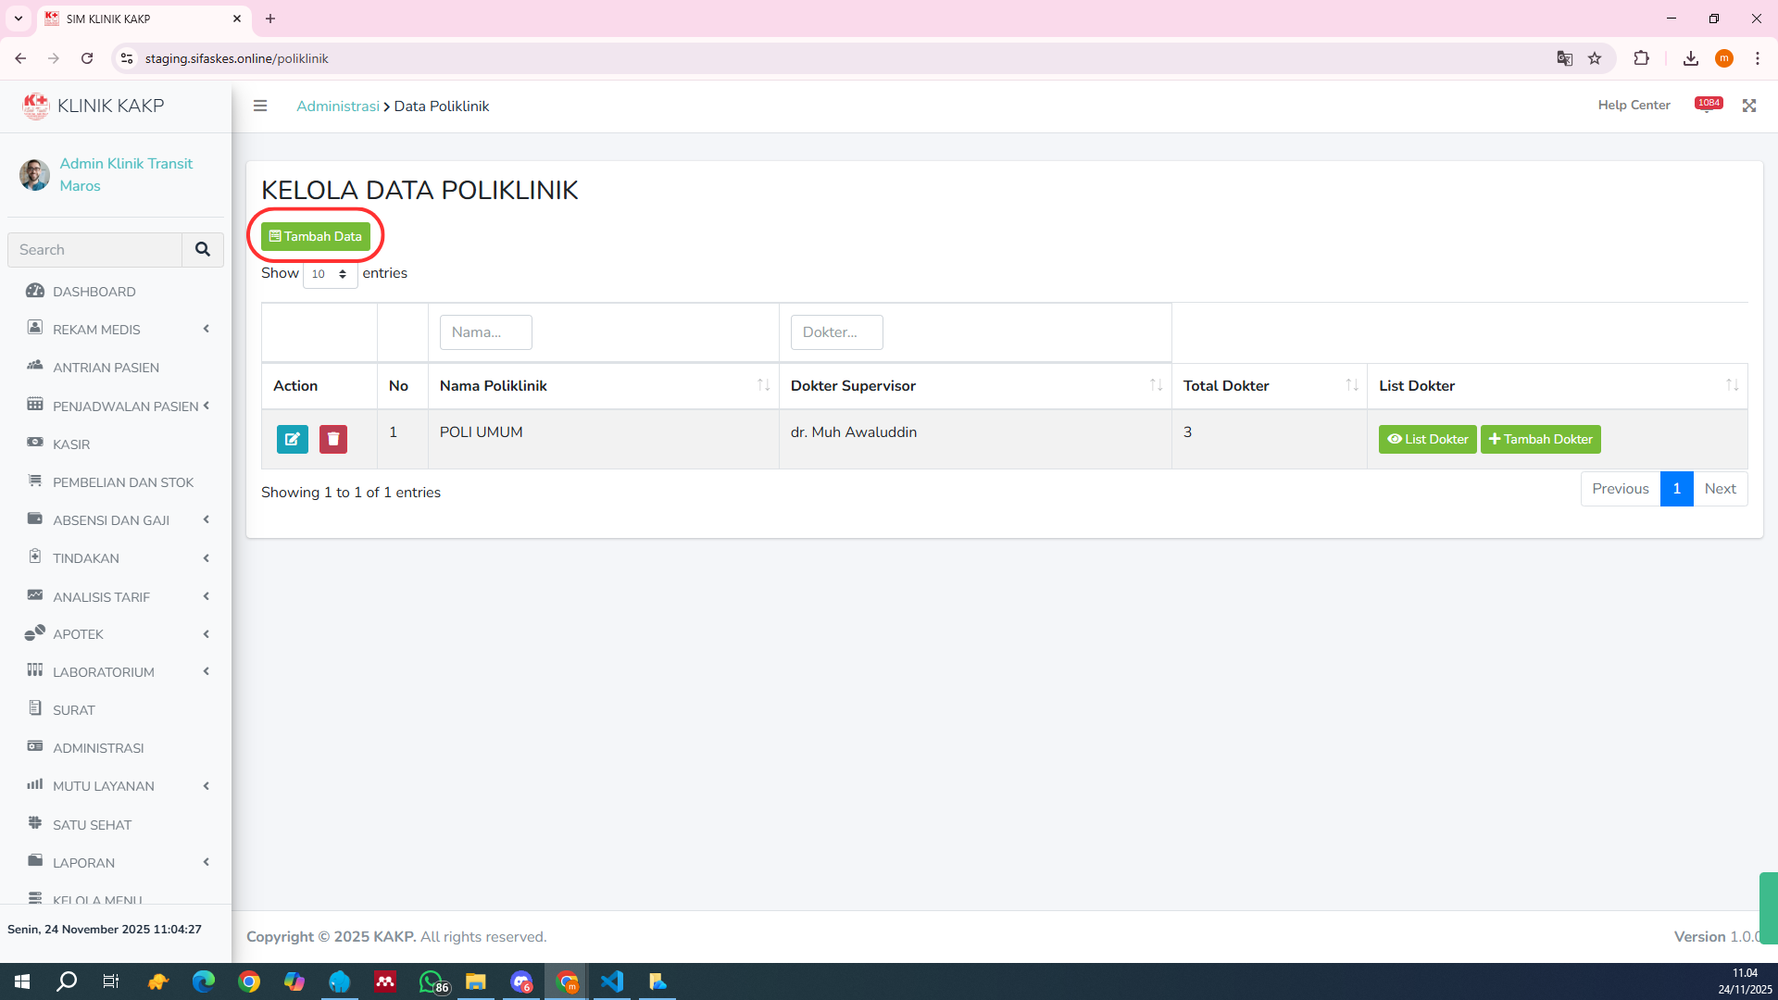The width and height of the screenshot is (1778, 1000).
Task: Click the Tambah Dokter button
Action: (x=1540, y=439)
